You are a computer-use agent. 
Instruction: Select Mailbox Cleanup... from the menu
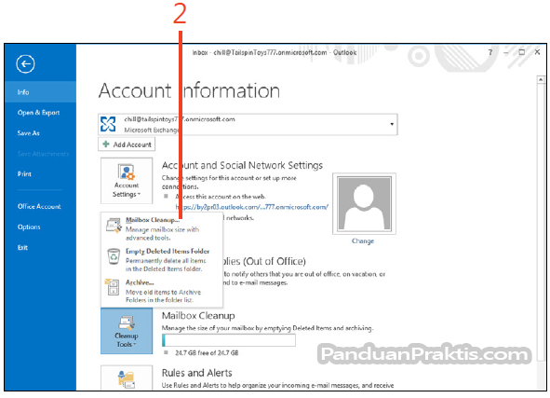pos(162,228)
